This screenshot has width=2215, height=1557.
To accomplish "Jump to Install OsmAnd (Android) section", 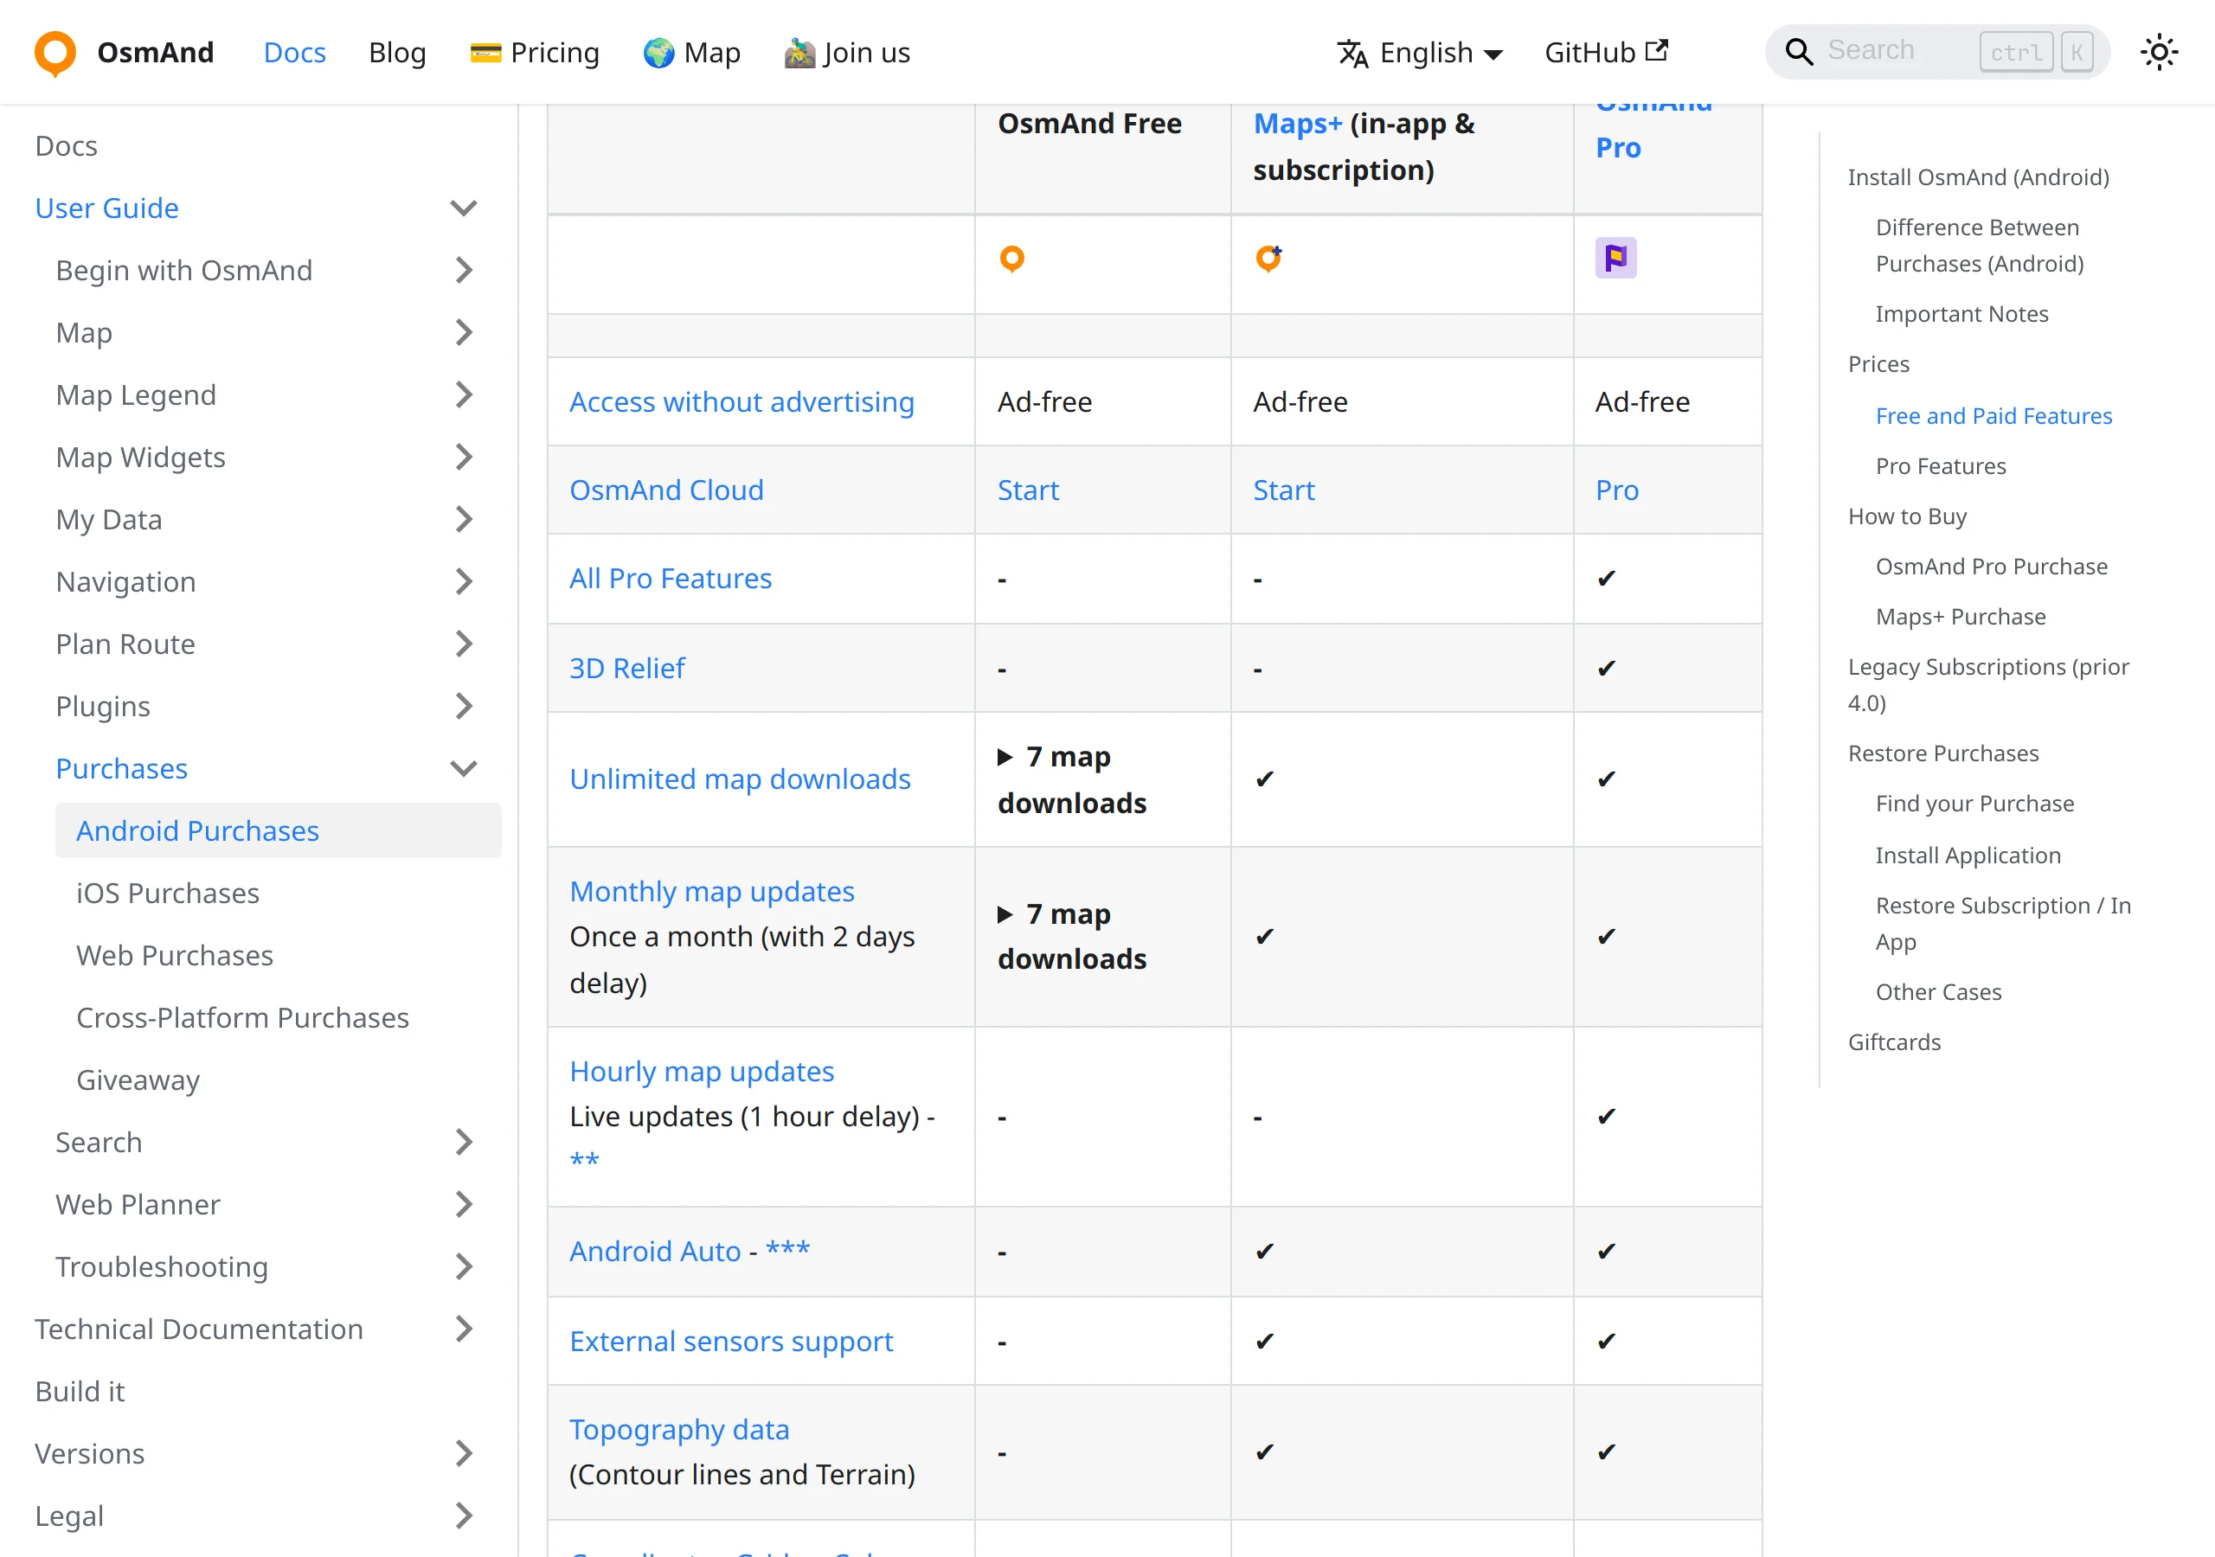I will point(1979,176).
